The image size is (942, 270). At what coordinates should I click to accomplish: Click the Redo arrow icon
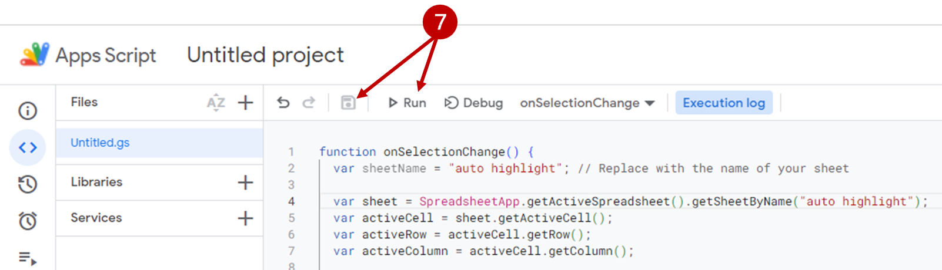[309, 103]
